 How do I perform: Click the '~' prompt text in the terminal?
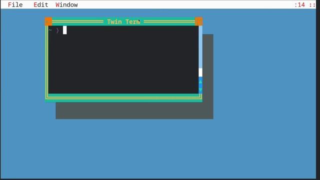(x=50, y=30)
